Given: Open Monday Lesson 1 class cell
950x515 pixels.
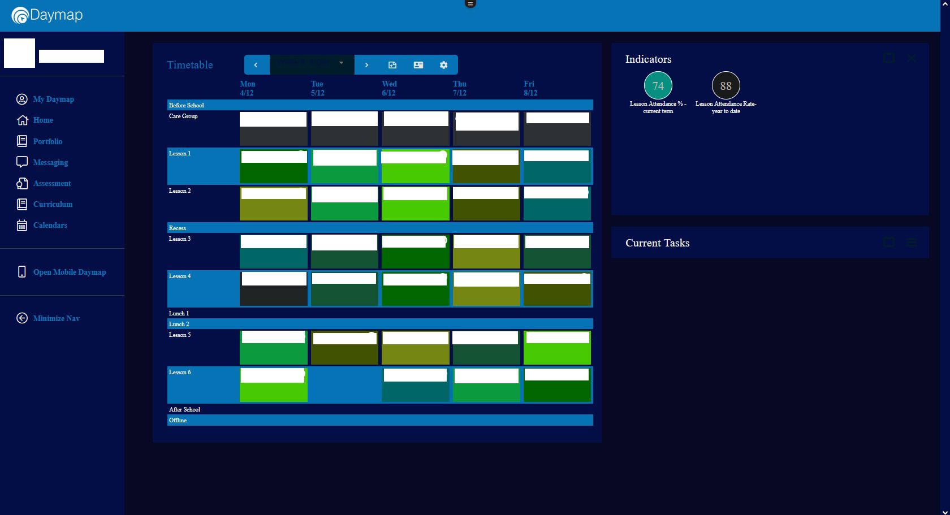Looking at the screenshot, I should (x=274, y=166).
